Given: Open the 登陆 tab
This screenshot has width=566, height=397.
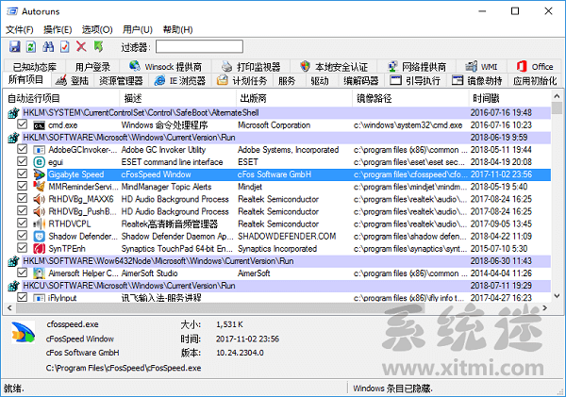Looking at the screenshot, I should pos(73,80).
